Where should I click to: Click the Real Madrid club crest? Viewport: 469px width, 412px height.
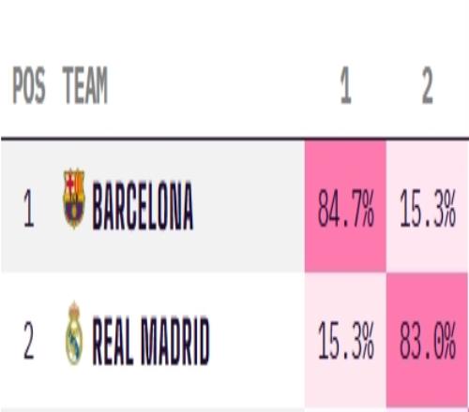click(74, 333)
